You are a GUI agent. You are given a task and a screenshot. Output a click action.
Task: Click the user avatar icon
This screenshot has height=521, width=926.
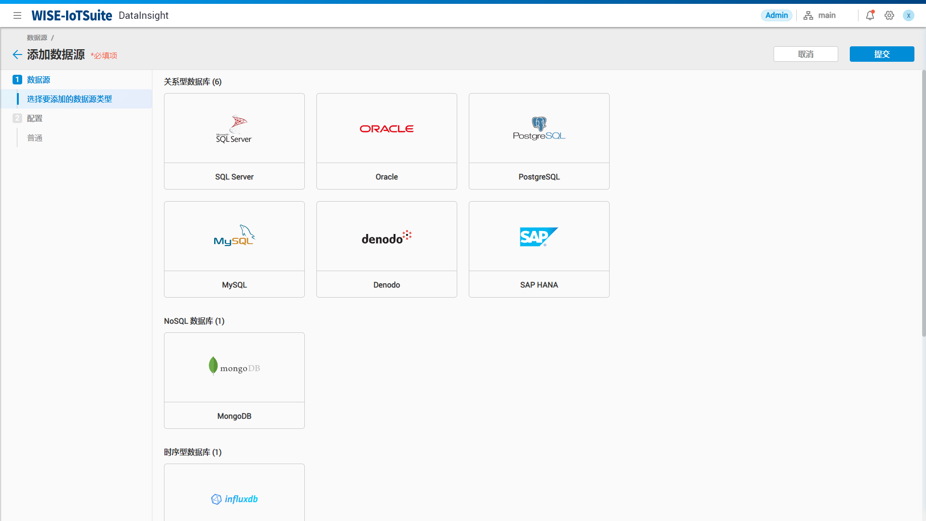(x=909, y=15)
